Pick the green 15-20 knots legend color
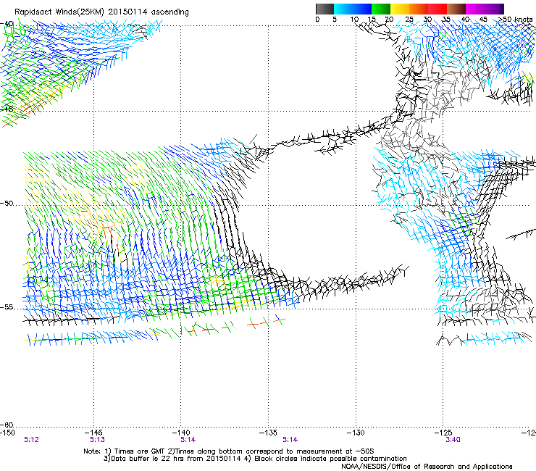Image resolution: width=536 pixels, height=471 pixels. (381, 9)
